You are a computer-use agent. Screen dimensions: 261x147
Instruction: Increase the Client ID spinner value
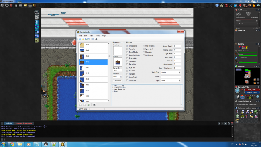[x=121, y=76]
